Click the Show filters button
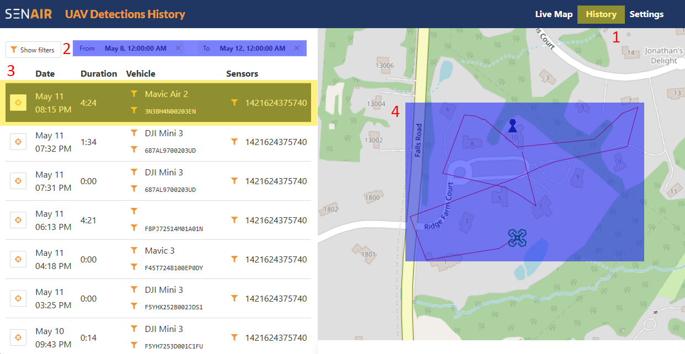685x354 pixels. coord(33,50)
